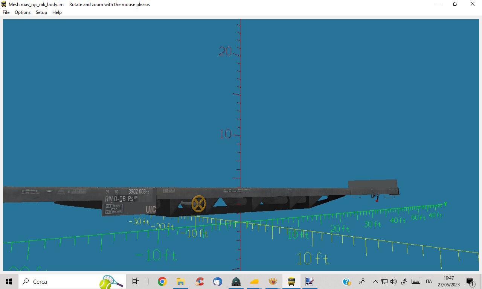Image resolution: width=482 pixels, height=289 pixels.
Task: Open network settings tray icon
Action: (384, 281)
